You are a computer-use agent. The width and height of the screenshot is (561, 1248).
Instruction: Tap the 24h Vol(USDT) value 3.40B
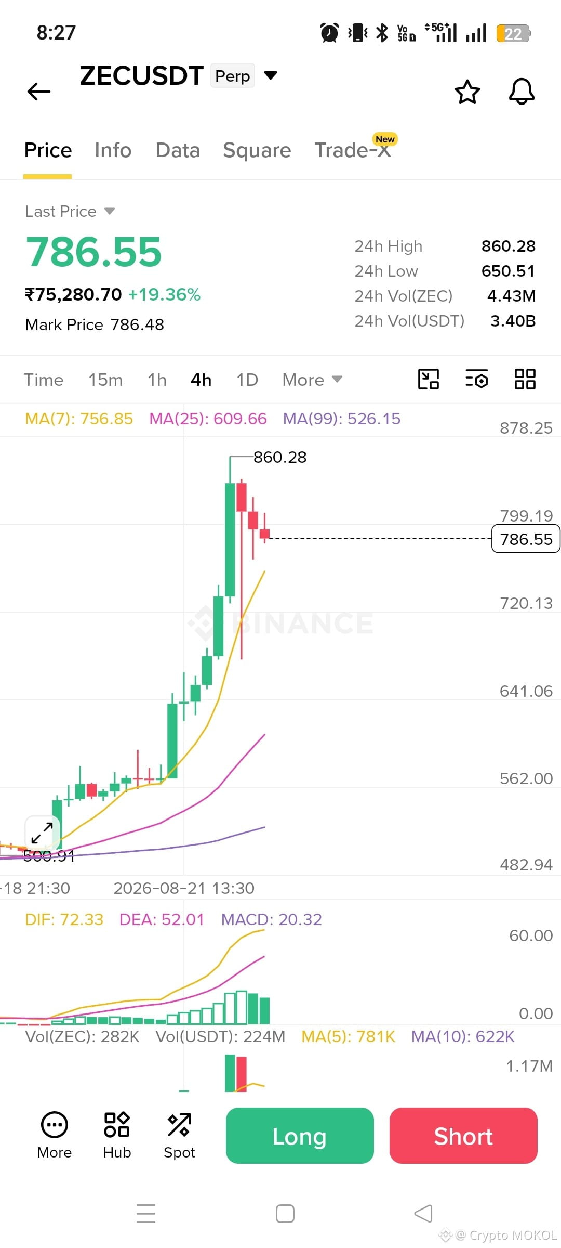[513, 321]
